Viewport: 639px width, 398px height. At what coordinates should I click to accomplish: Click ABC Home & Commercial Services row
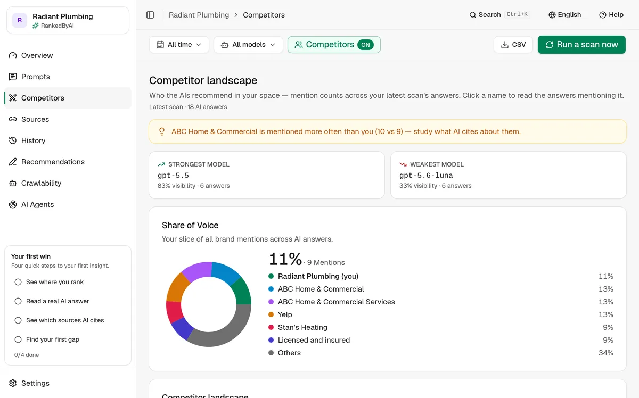[441, 302]
